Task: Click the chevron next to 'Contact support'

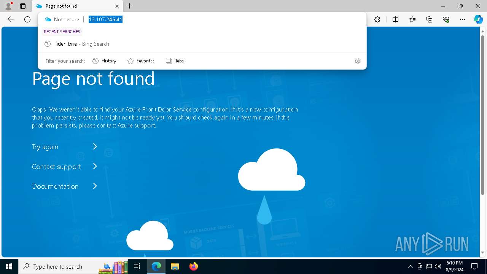Action: click(95, 166)
